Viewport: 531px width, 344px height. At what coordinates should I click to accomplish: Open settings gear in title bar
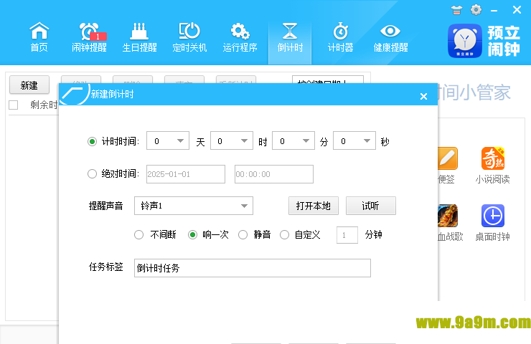pos(476,10)
